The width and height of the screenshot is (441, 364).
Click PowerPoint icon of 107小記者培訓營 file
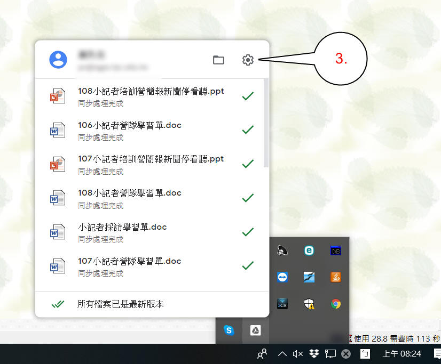[x=58, y=164]
